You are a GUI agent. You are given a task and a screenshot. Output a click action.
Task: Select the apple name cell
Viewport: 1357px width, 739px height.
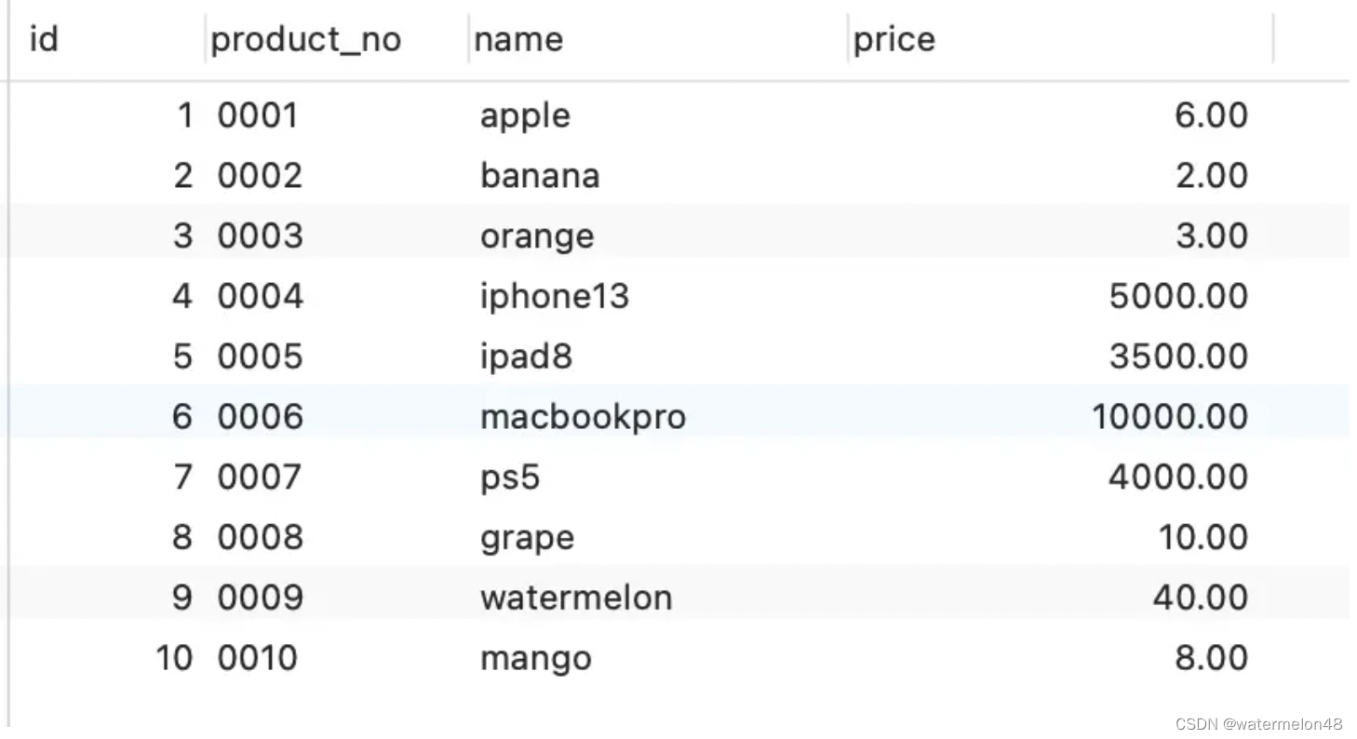[x=525, y=116]
